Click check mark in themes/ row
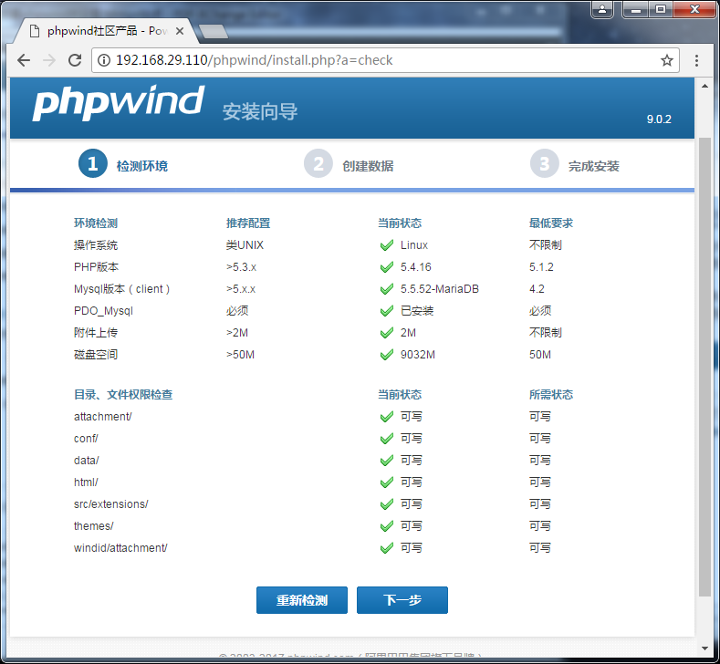The height and width of the screenshot is (664, 720). click(x=387, y=526)
